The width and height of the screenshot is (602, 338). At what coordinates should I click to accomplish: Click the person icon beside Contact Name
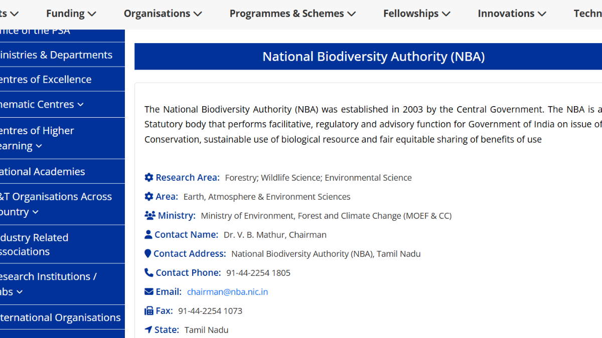pyautogui.click(x=148, y=234)
